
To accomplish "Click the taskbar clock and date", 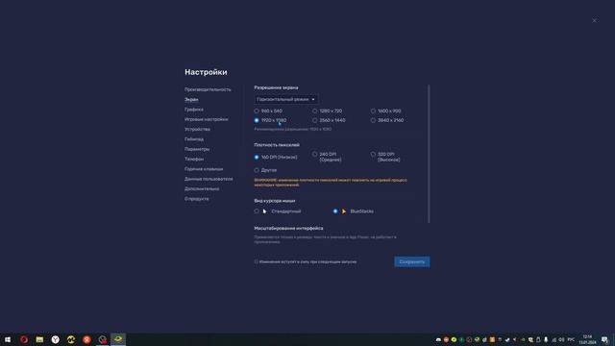I will [x=587, y=339].
